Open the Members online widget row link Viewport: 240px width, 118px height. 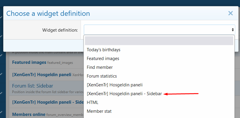29,114
